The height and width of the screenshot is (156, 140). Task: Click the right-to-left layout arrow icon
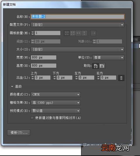coord(93,33)
